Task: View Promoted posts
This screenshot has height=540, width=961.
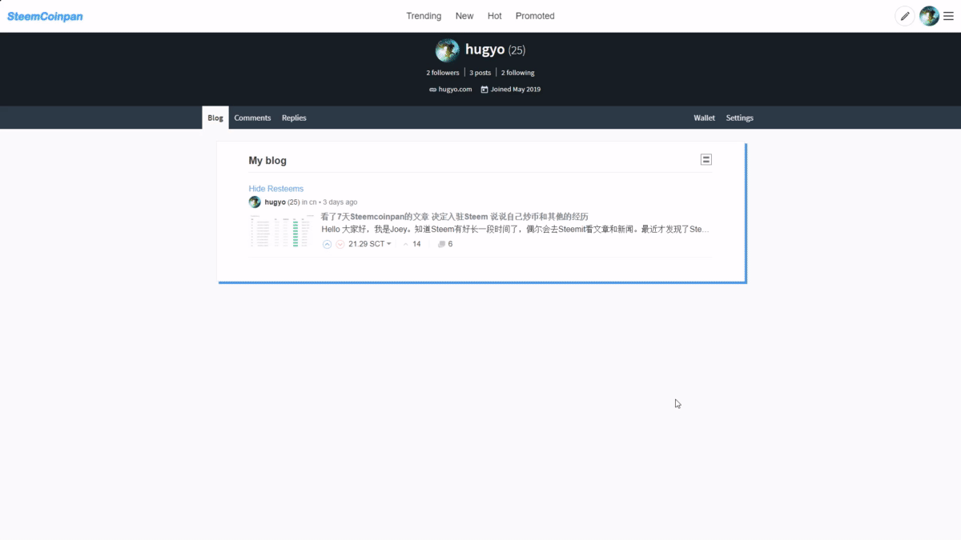Action: coord(535,16)
